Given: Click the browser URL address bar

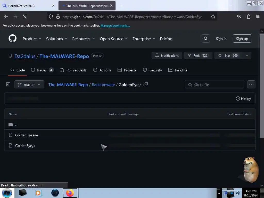Looking at the screenshot, I should tap(132, 17).
